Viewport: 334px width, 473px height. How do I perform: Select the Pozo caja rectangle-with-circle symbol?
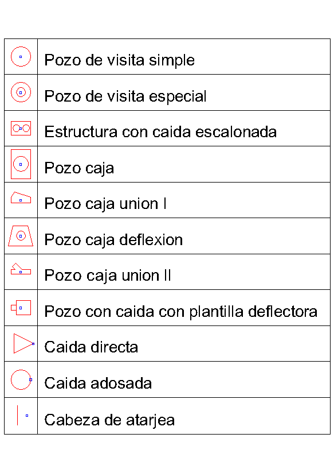(21, 164)
